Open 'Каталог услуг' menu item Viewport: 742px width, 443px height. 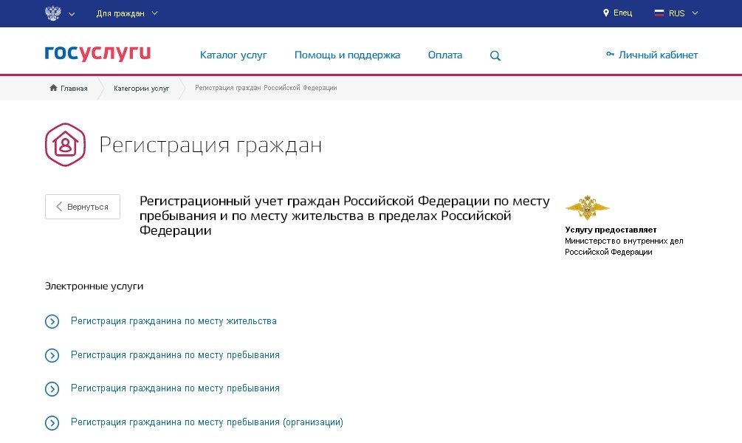point(233,55)
